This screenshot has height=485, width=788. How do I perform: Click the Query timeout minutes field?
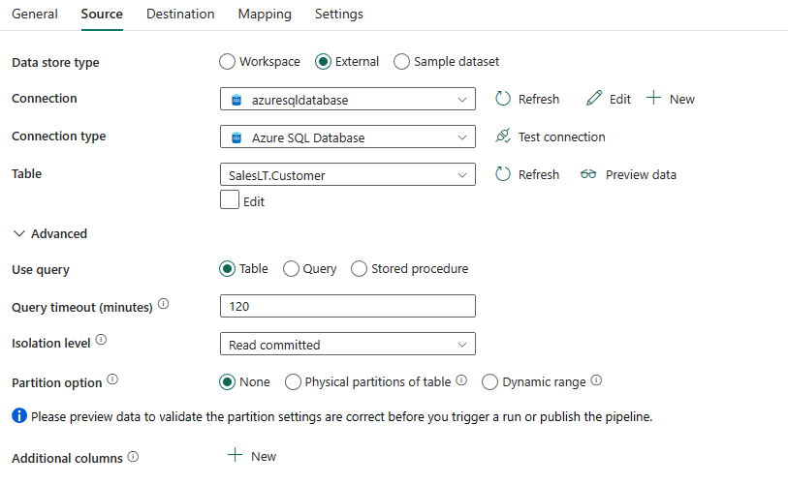tap(348, 306)
